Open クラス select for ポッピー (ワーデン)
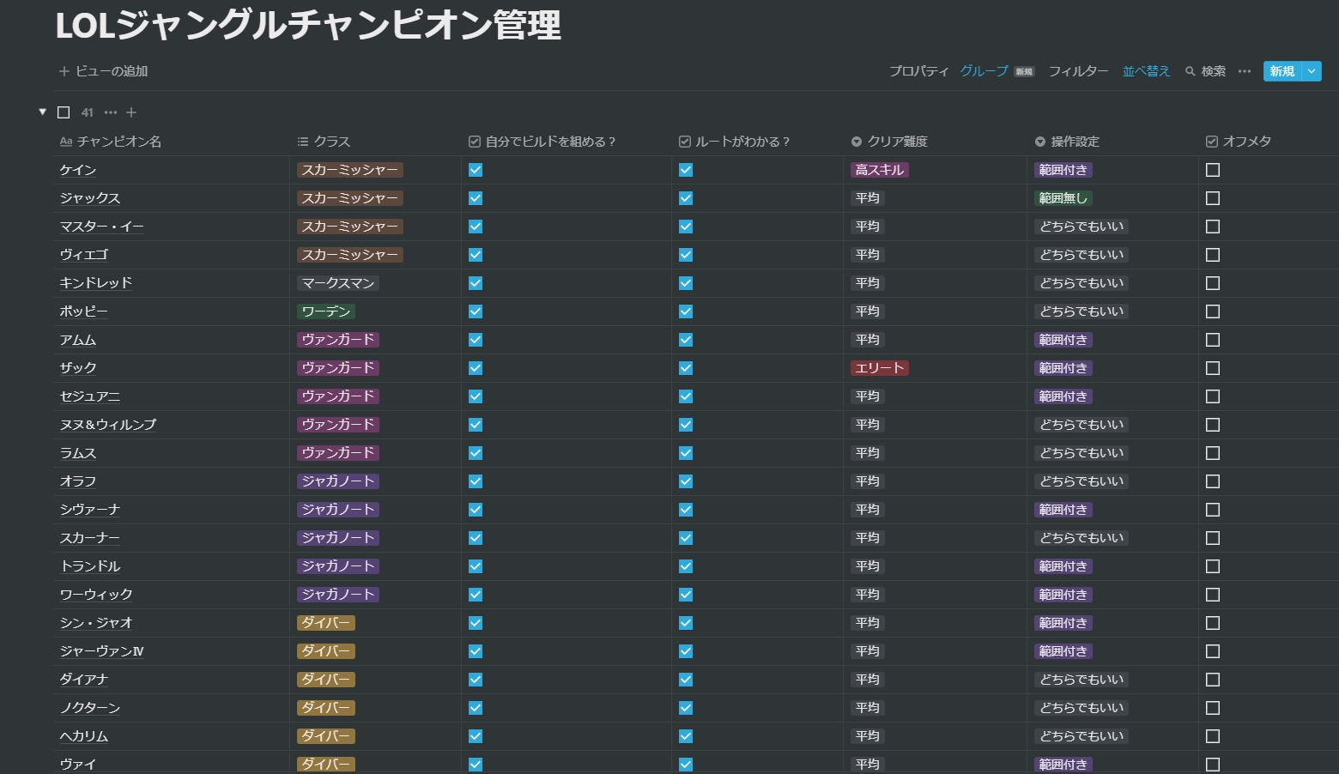 pos(325,311)
